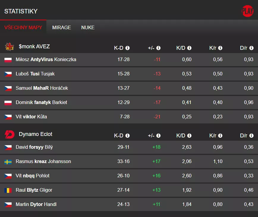Select the VŠECHNY MAPY tab
258x217 pixels.
[23, 27]
